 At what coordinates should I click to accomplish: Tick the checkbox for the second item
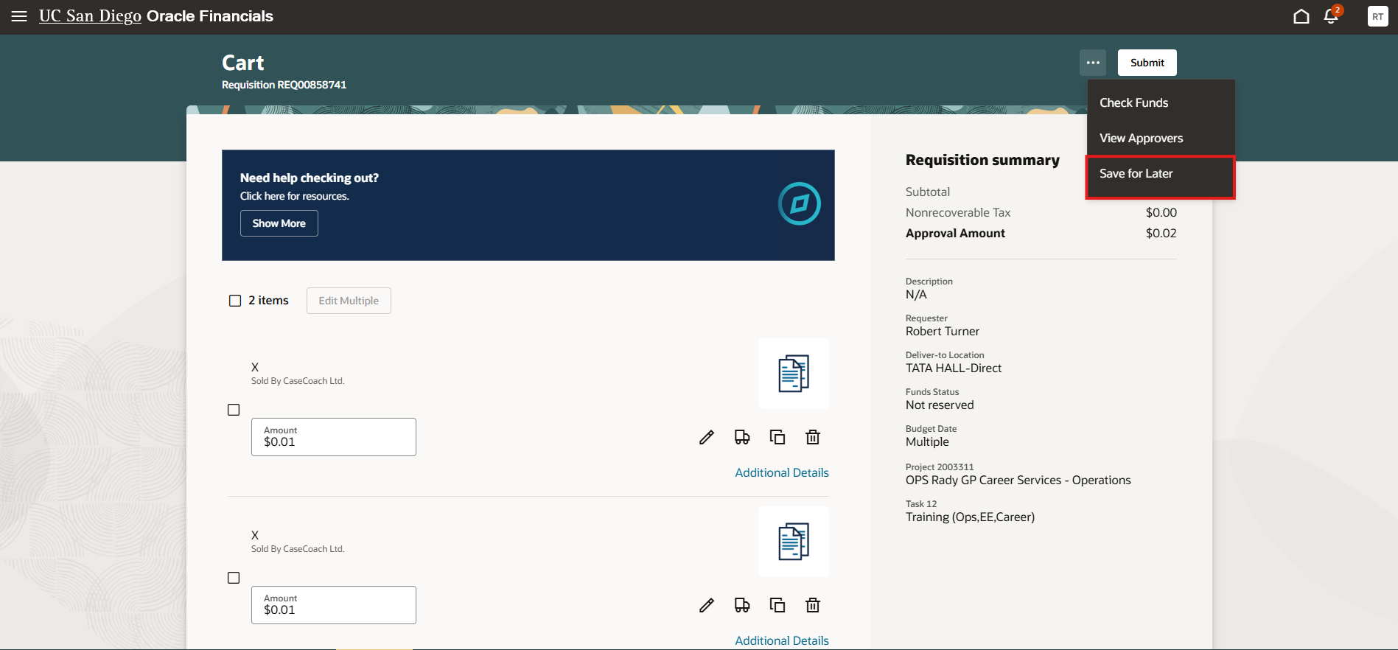pyautogui.click(x=234, y=578)
